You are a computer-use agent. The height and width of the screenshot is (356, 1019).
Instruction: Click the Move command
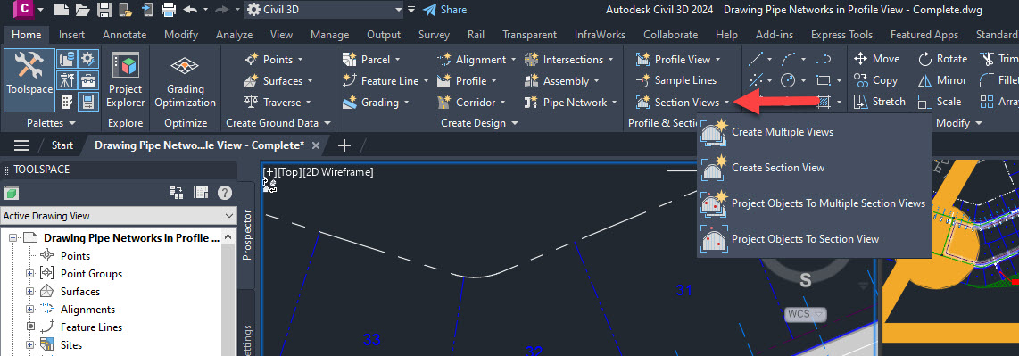tap(876, 59)
